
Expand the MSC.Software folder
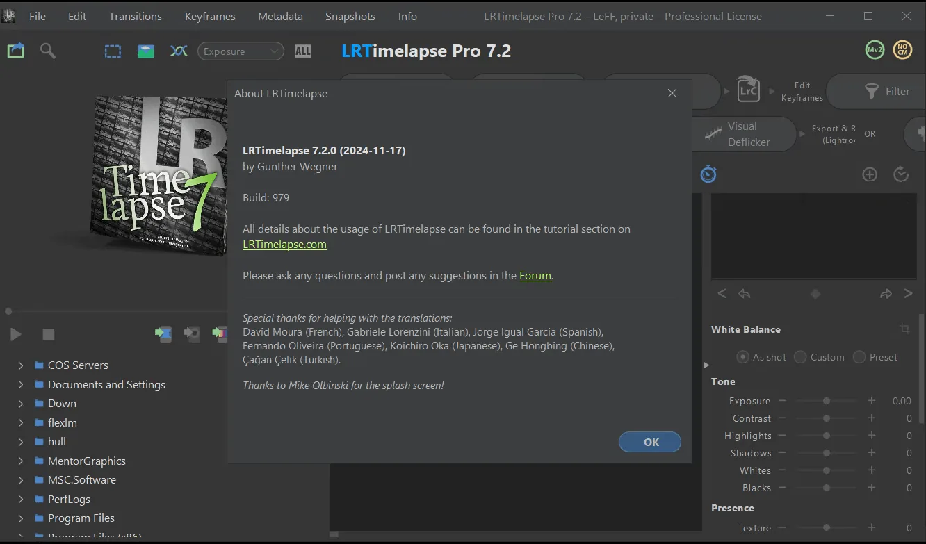21,480
